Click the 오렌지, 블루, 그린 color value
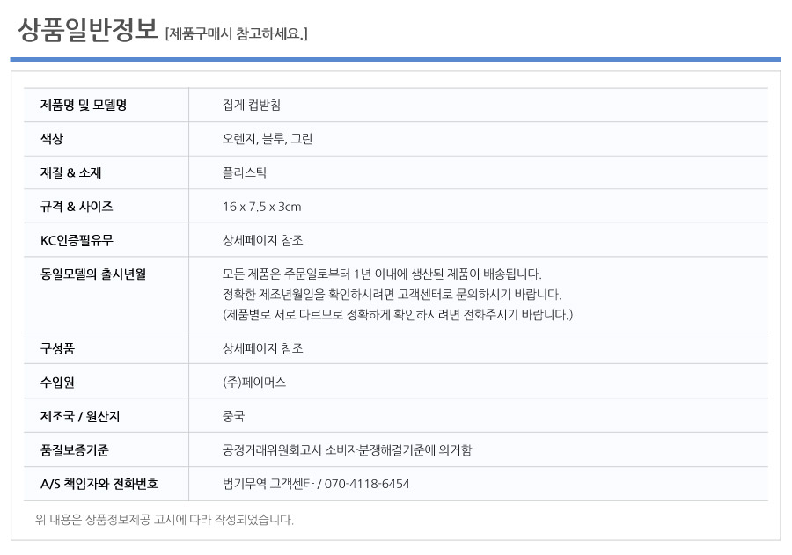Image resolution: width=792 pixels, height=555 pixels. click(x=268, y=139)
